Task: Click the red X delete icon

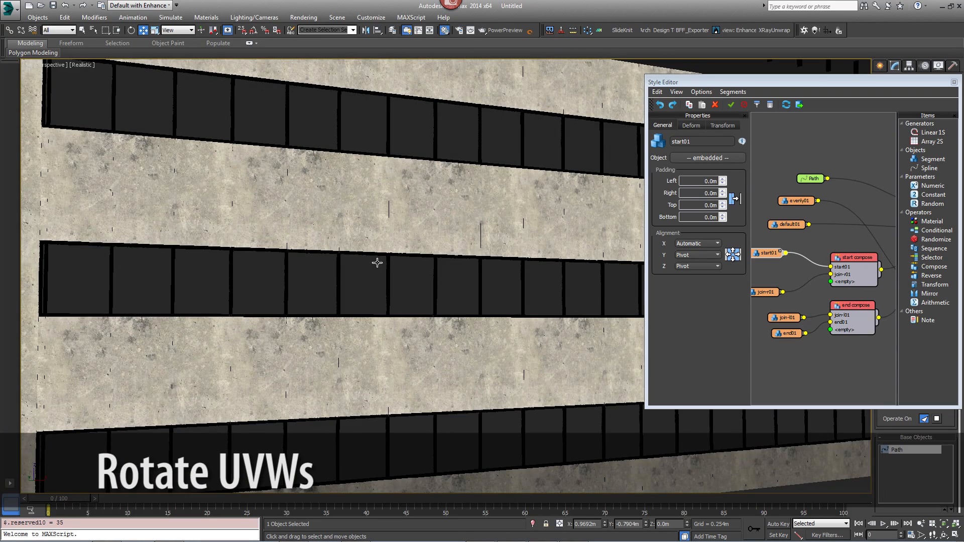Action: (715, 104)
